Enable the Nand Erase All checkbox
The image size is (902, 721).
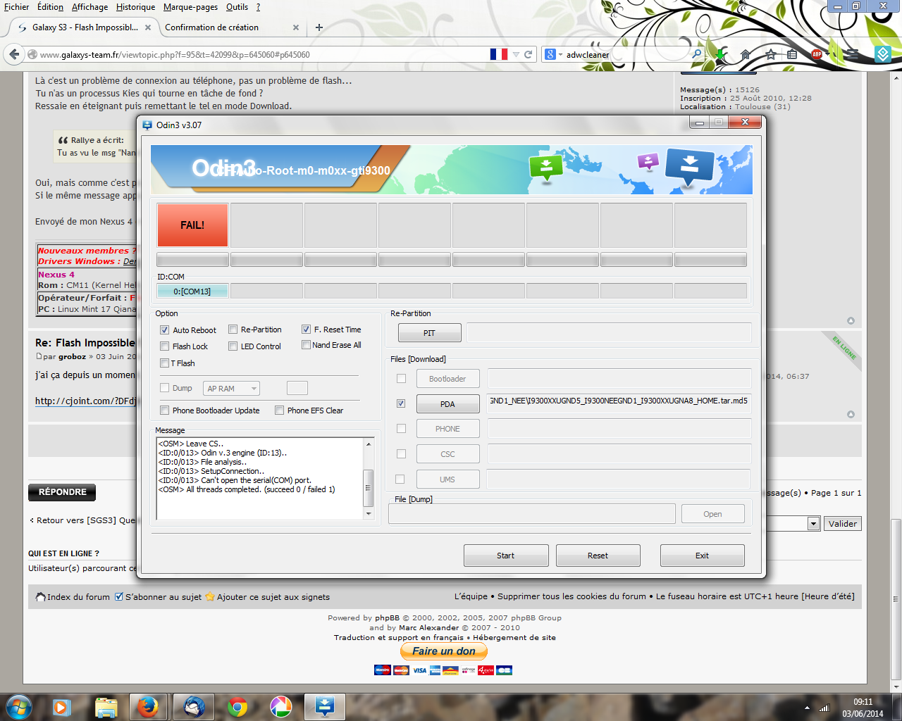click(306, 345)
